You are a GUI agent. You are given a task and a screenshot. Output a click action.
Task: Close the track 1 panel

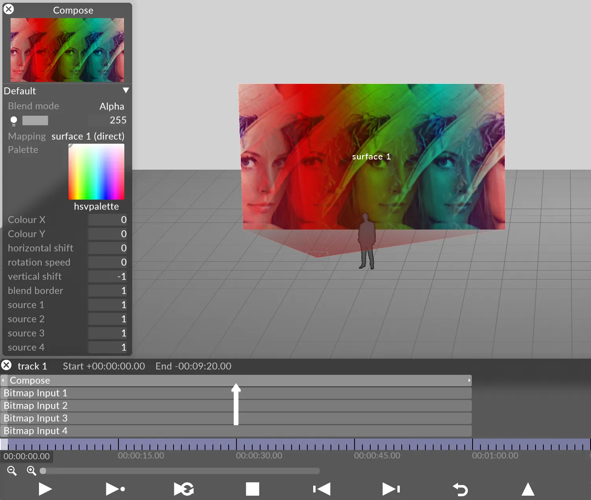point(6,365)
